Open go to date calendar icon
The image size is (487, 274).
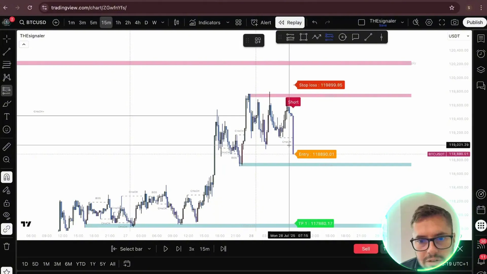tap(127, 264)
